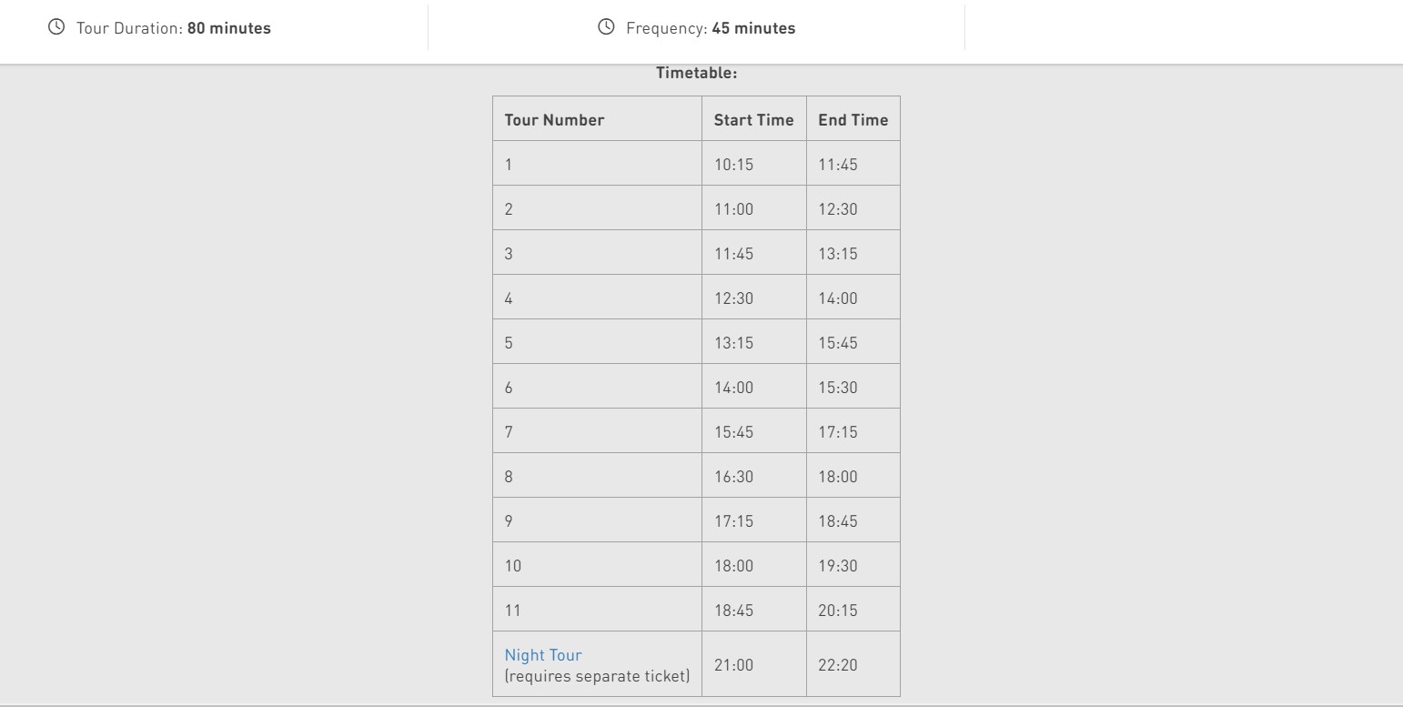Click the requires separate ticket note
This screenshot has height=707, width=1403.
(598, 676)
